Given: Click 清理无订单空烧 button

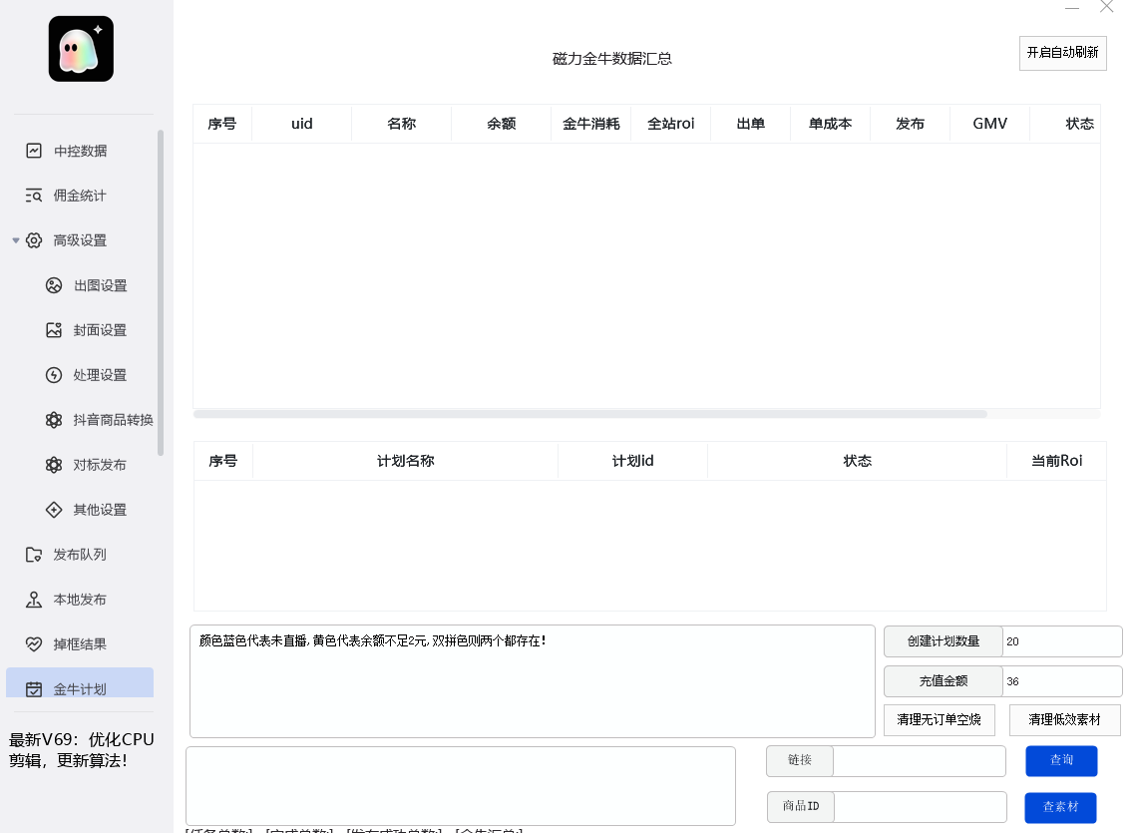Looking at the screenshot, I should (x=939, y=720).
